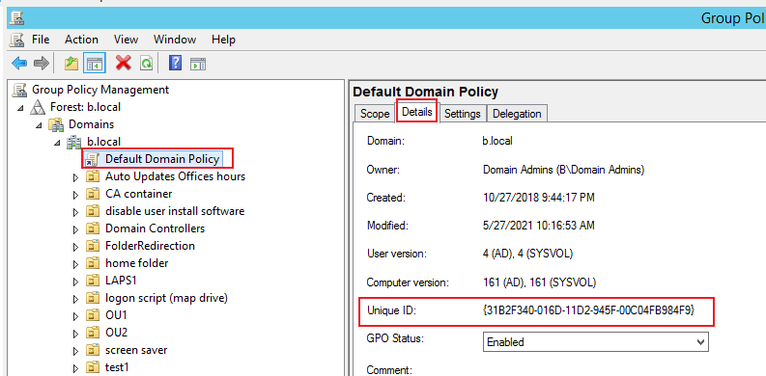The image size is (766, 376).
Task: Click the LAPS1 OU folder icon
Action: tap(93, 281)
